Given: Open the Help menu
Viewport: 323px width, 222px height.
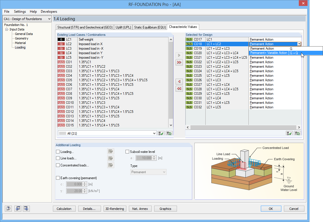Looking at the screenshot, I should (x=33, y=12).
